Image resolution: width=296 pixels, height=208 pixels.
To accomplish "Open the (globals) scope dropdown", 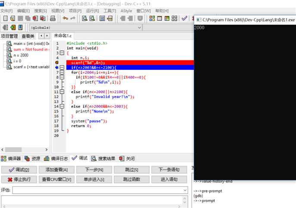I will (x=139, y=28).
